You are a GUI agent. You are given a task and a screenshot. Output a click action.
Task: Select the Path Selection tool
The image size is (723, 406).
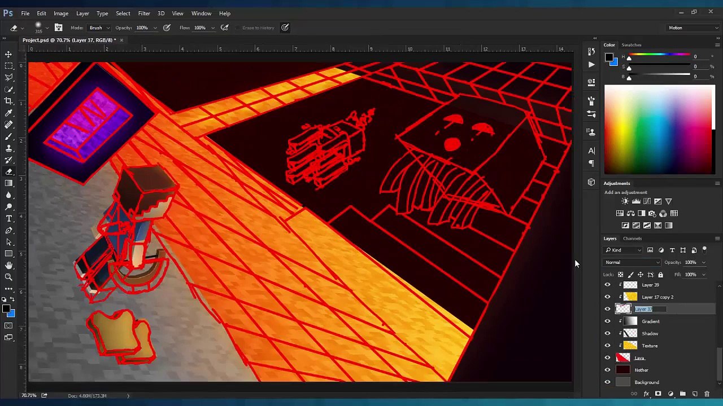8,242
